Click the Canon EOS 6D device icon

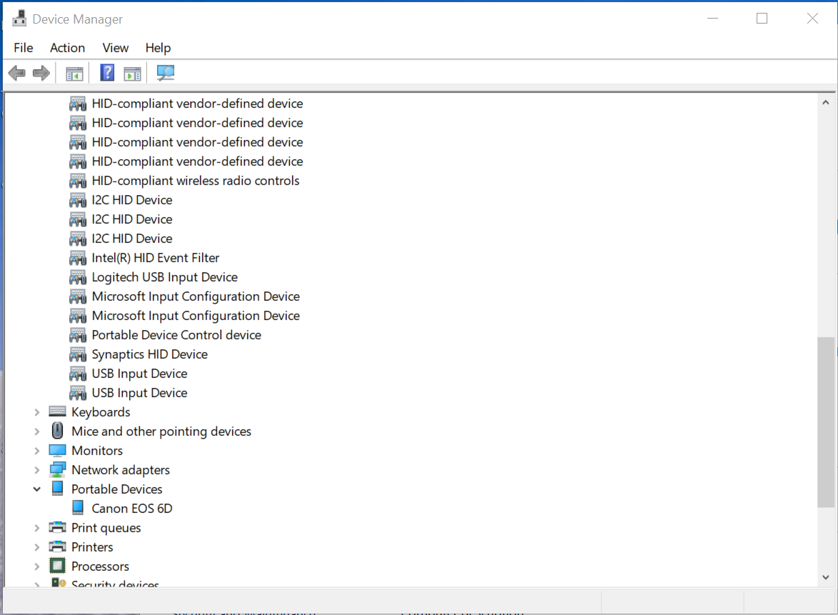pos(78,509)
